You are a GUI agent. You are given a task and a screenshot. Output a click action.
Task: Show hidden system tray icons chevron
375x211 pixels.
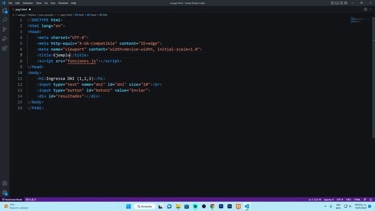click(325, 206)
